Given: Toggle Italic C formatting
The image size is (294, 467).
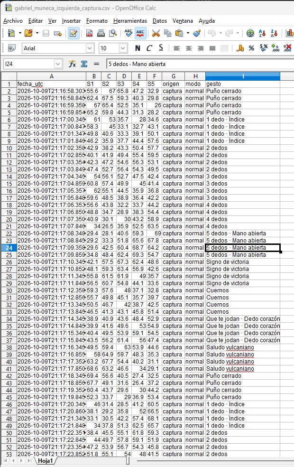Looking at the screenshot, I should pos(149,48).
